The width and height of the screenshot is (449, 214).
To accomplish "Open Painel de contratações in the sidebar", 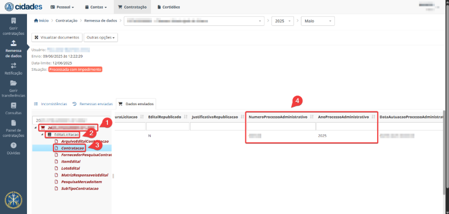I will [13, 128].
